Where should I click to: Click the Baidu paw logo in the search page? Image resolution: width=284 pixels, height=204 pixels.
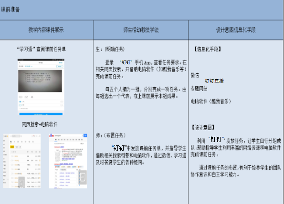52,135
